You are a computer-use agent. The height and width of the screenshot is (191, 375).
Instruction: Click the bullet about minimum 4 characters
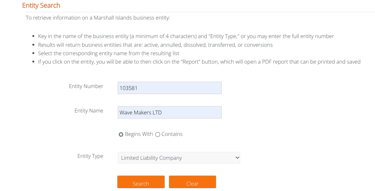(186, 36)
